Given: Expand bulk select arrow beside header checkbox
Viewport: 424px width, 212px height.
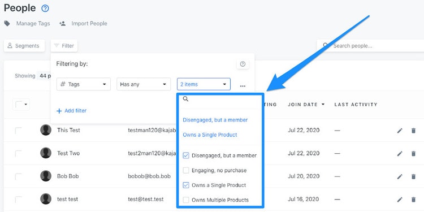Looking at the screenshot, I should 26,105.
